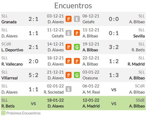The image size is (146, 116).
Task: Click orange P badge for R. Vallecano match
Action: [69, 61]
